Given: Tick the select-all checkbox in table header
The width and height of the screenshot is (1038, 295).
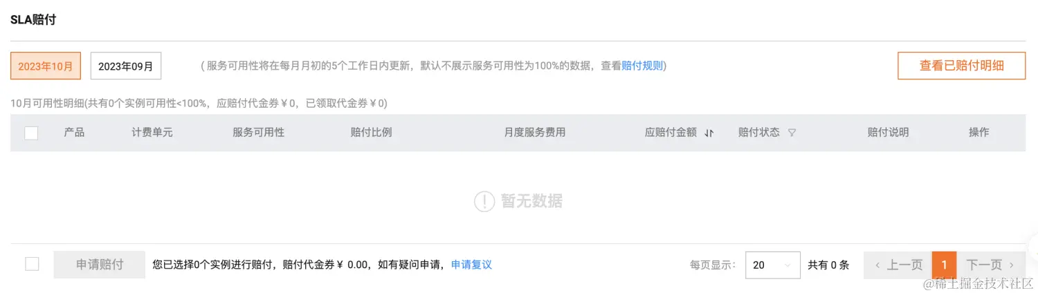Looking at the screenshot, I should (x=31, y=133).
